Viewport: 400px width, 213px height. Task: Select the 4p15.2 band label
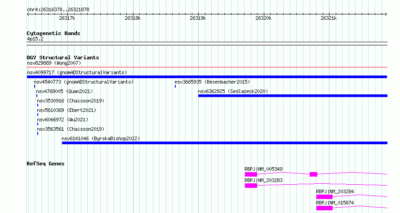click(35, 39)
